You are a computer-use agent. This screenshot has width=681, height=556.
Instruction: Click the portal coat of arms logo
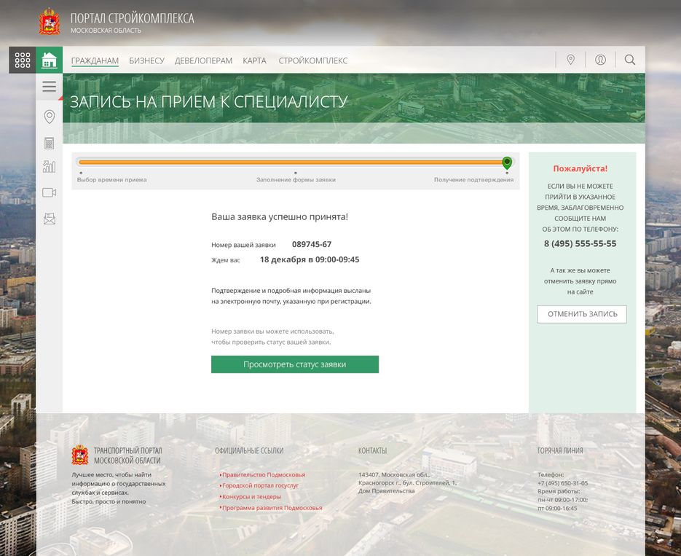coord(50,22)
